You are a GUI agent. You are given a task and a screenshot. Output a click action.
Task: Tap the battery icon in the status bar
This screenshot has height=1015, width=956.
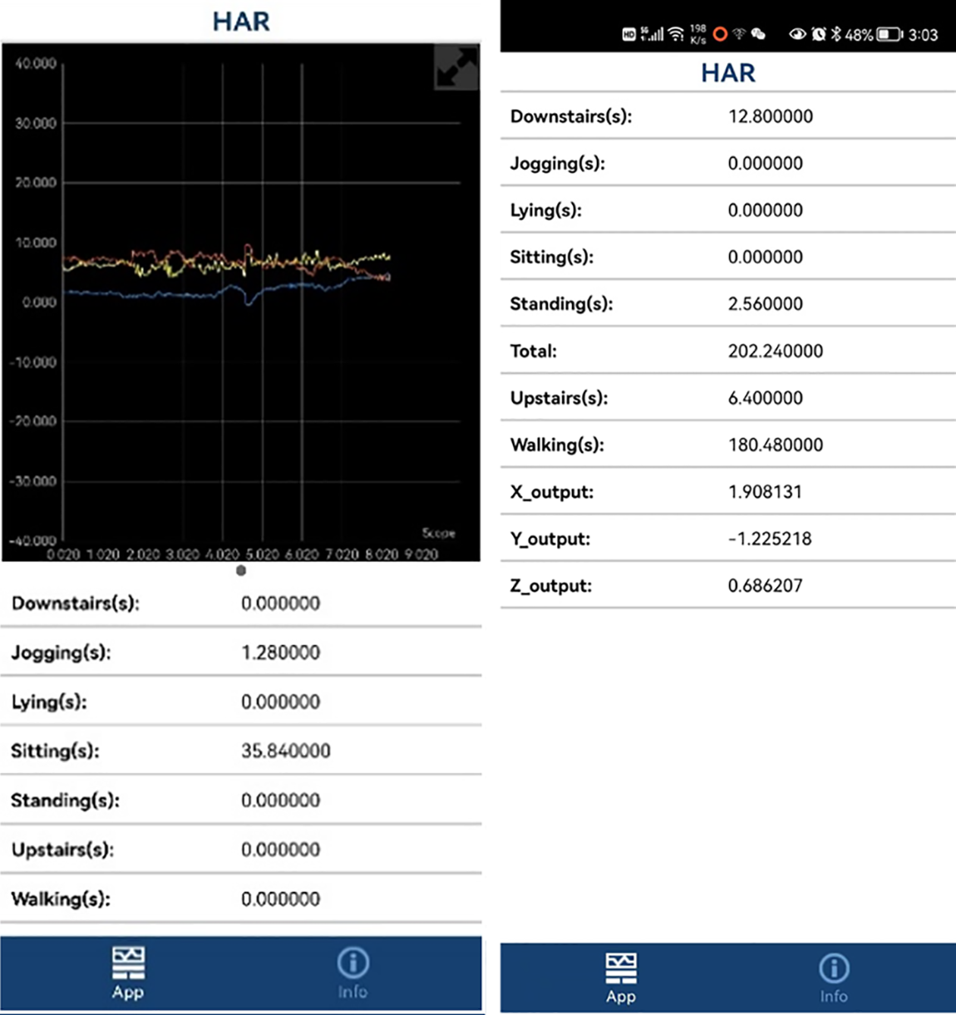(x=889, y=34)
